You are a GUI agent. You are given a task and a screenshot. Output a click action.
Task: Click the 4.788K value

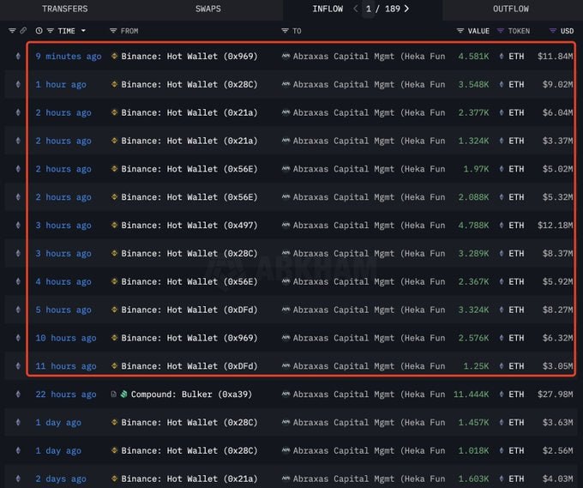(x=473, y=226)
